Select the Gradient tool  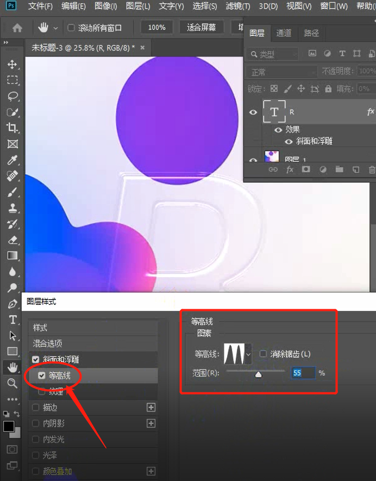click(x=12, y=255)
